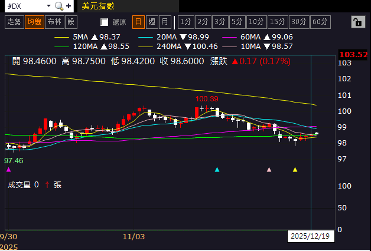
Task: Click the magenta 60MA legend swatch
Action: point(229,37)
